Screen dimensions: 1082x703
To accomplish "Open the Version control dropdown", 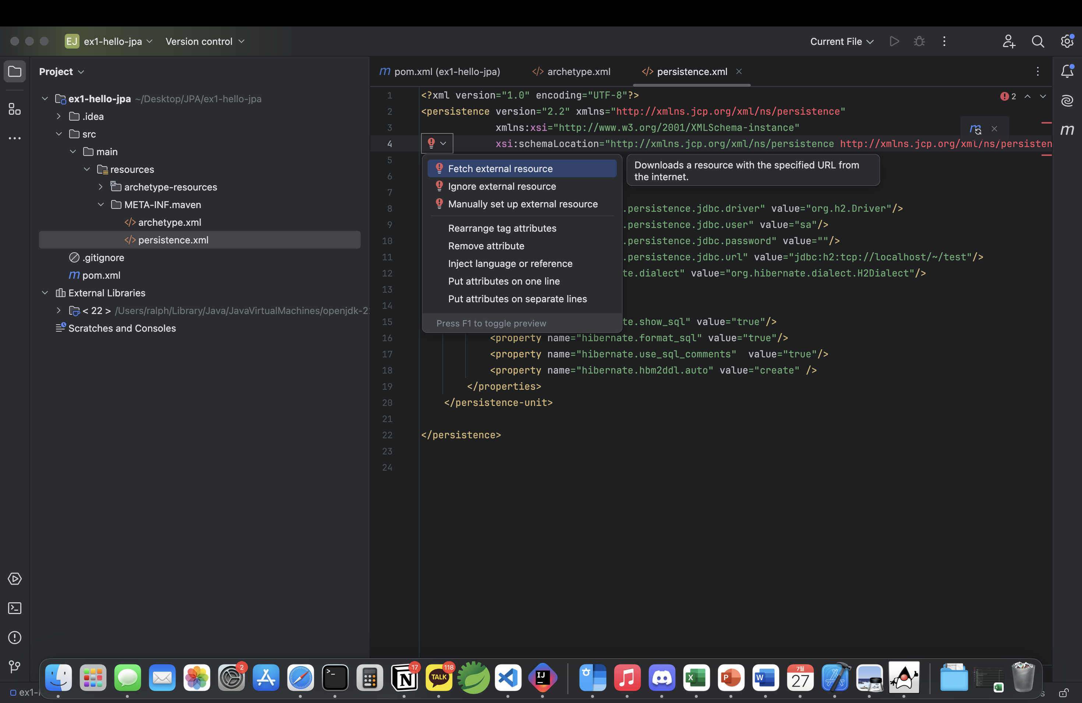I will [205, 41].
